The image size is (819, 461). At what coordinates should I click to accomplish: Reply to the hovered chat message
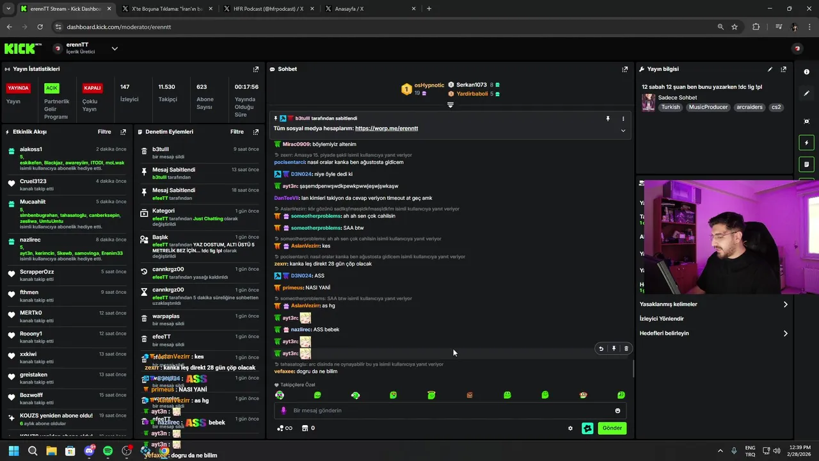click(601, 349)
